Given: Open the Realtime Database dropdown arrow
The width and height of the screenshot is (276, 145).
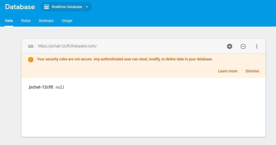Looking at the screenshot, I should coord(87,7).
